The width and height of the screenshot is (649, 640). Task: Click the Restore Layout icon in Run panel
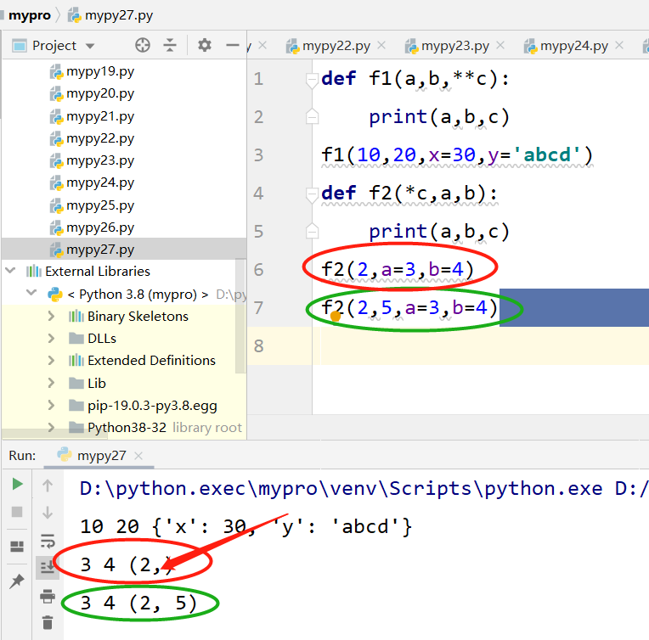point(17,547)
